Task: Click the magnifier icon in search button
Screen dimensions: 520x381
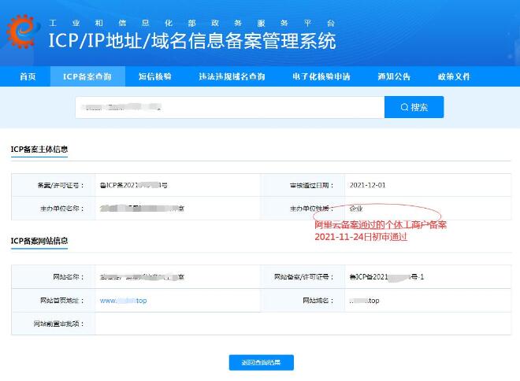Action: click(404, 107)
